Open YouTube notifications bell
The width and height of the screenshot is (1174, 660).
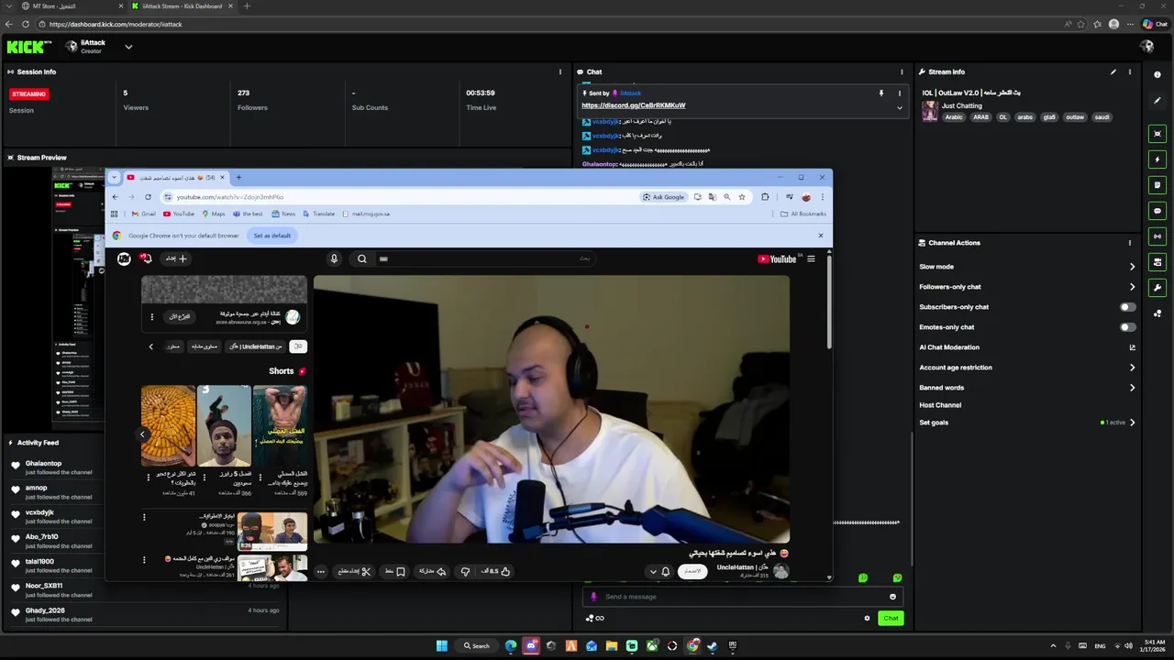(146, 258)
